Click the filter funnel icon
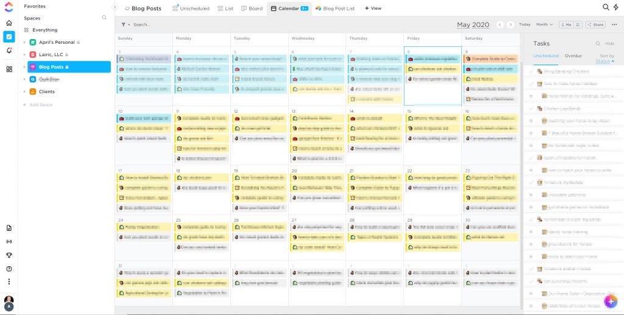This screenshot has width=624, height=315. click(124, 24)
